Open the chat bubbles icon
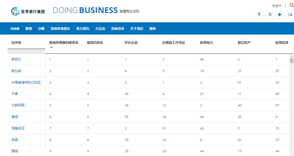 290,14
